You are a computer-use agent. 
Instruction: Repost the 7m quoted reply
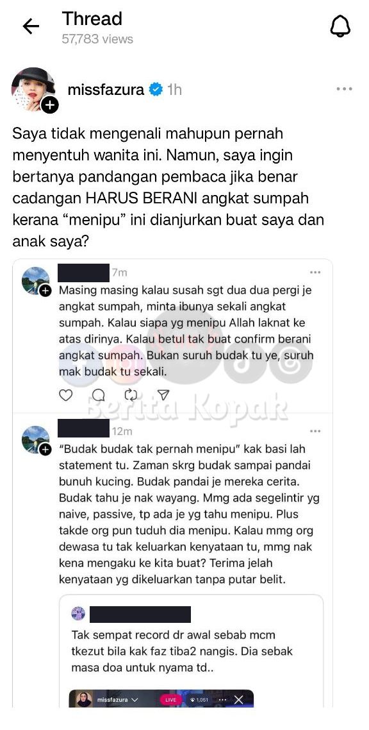pos(131,395)
